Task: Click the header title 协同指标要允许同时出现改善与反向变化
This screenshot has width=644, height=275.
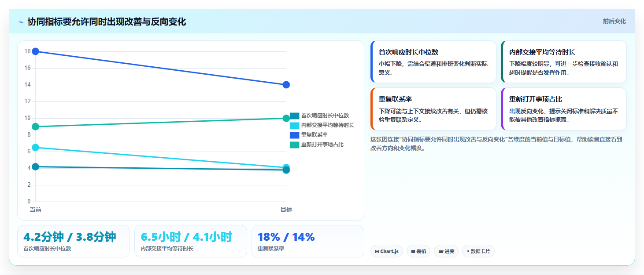Action: click(x=107, y=22)
